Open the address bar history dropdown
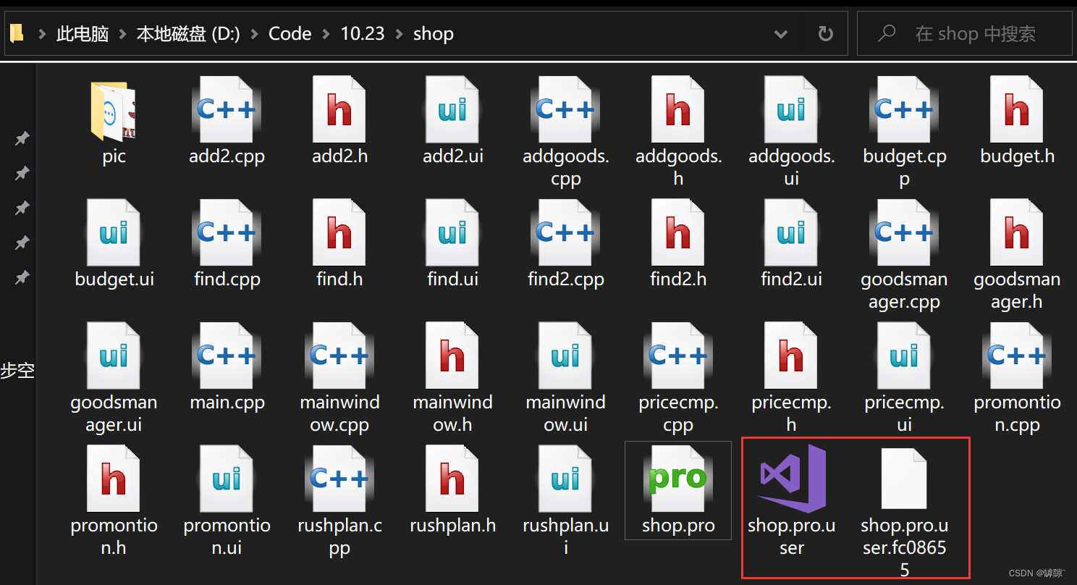The width and height of the screenshot is (1077, 585). 781,34
